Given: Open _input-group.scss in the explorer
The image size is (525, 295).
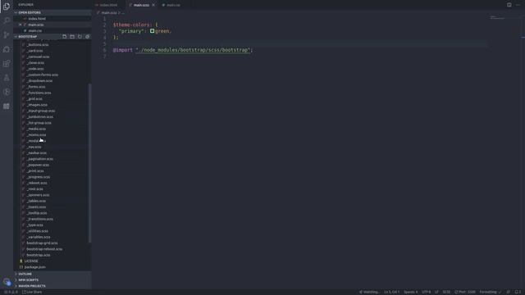Looking at the screenshot, I should pos(41,111).
